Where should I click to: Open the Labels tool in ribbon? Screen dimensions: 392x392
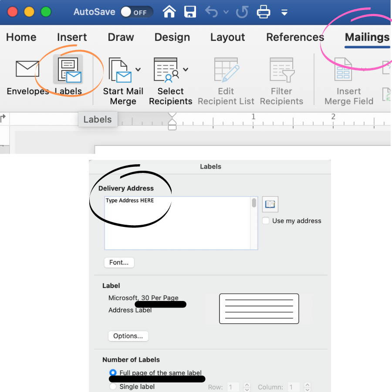[x=68, y=75]
